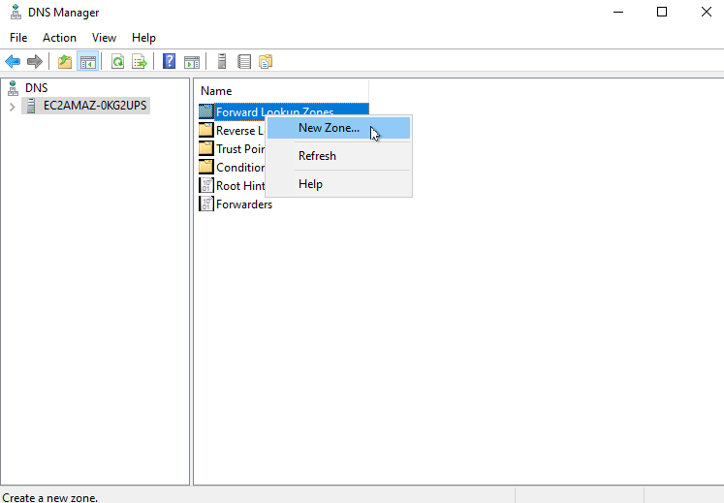Toggle the Show/Hide Console Tree icon
The height and width of the screenshot is (503, 724).
tap(88, 61)
